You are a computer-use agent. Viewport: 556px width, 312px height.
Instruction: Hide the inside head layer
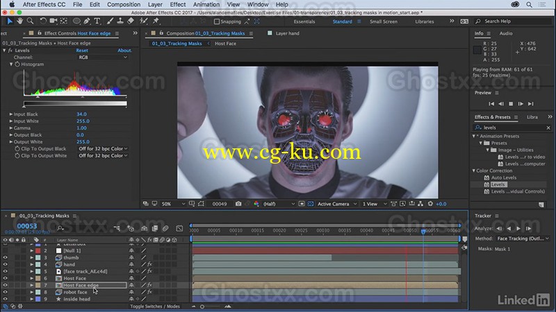click(5, 299)
